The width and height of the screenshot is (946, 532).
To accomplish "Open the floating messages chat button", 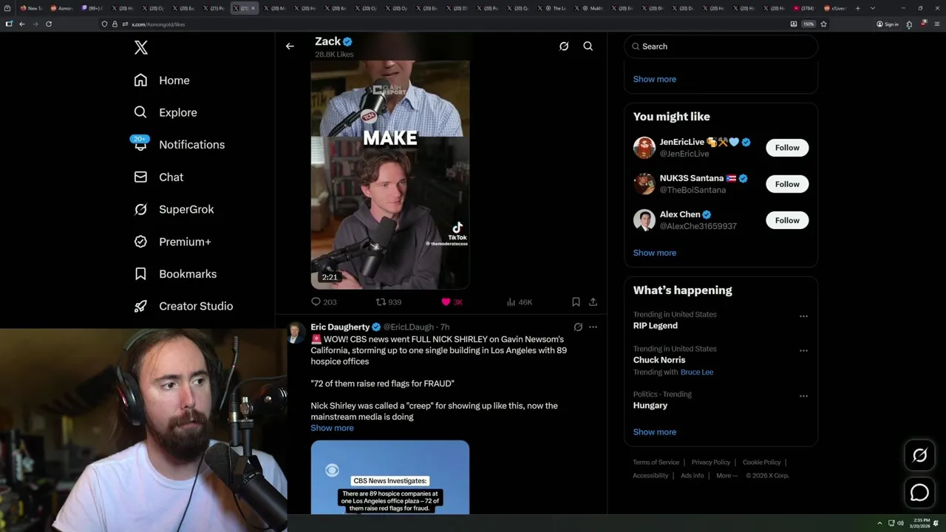I will pos(919,492).
